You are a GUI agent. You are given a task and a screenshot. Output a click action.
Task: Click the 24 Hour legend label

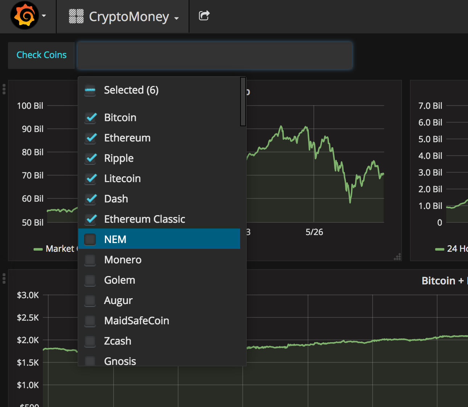(457, 249)
